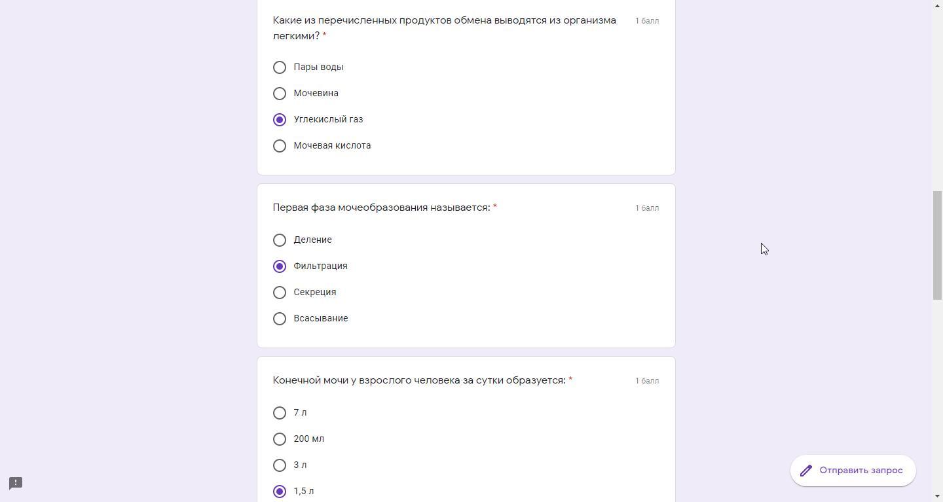The height and width of the screenshot is (502, 943).
Task: Pick the 'Деление' radio option
Action: click(x=280, y=240)
